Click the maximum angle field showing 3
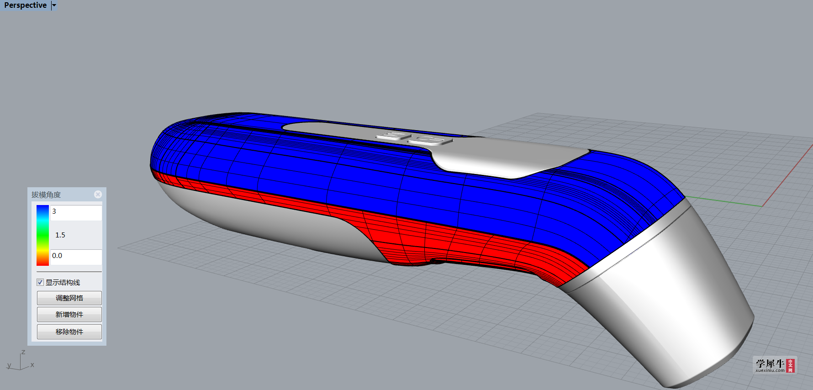Viewport: 813px width, 390px height. tap(76, 213)
